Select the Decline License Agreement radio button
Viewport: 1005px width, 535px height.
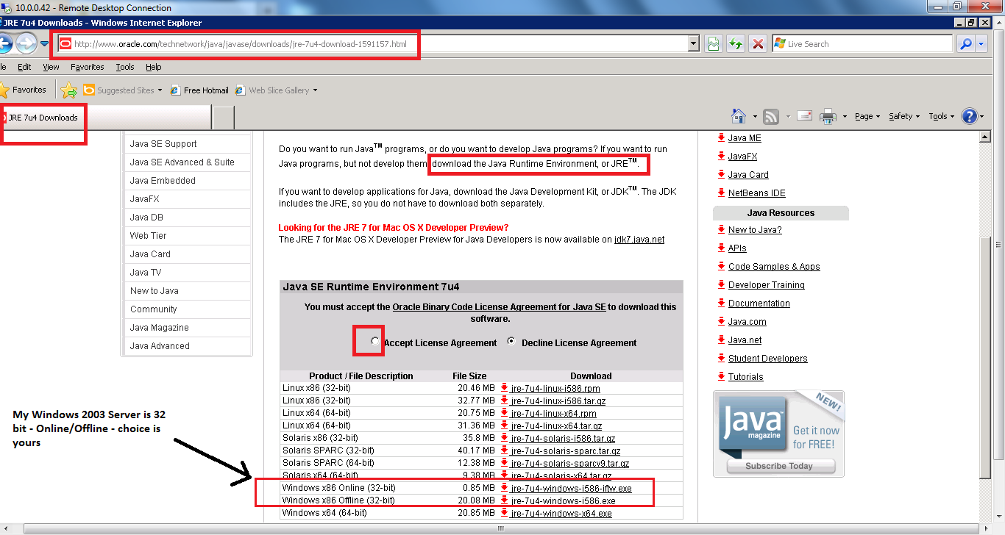click(x=512, y=342)
